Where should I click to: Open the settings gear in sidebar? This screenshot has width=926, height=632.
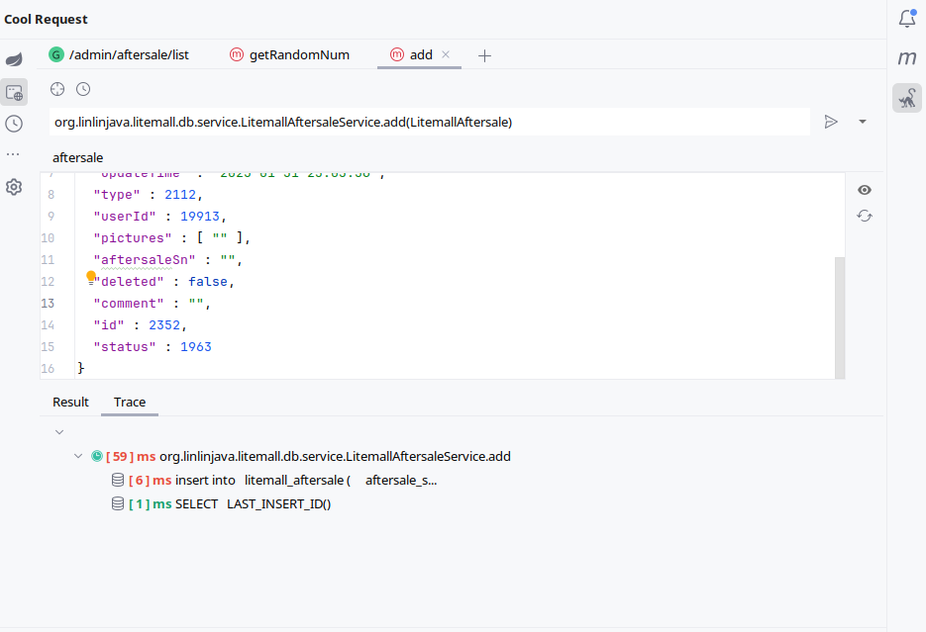[x=14, y=187]
